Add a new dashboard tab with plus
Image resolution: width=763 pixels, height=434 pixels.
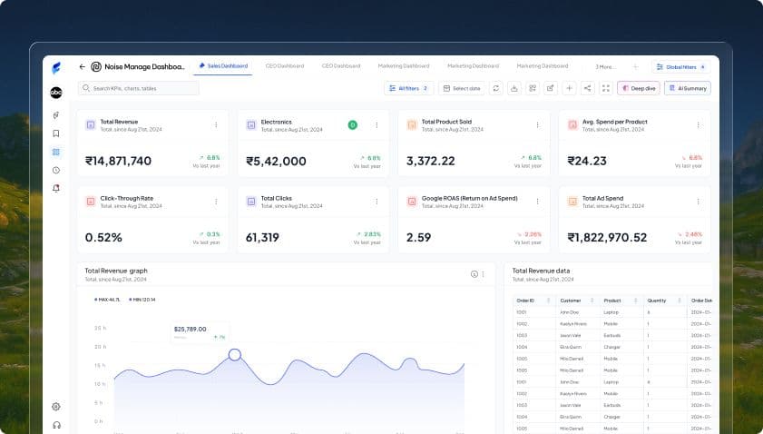point(635,66)
